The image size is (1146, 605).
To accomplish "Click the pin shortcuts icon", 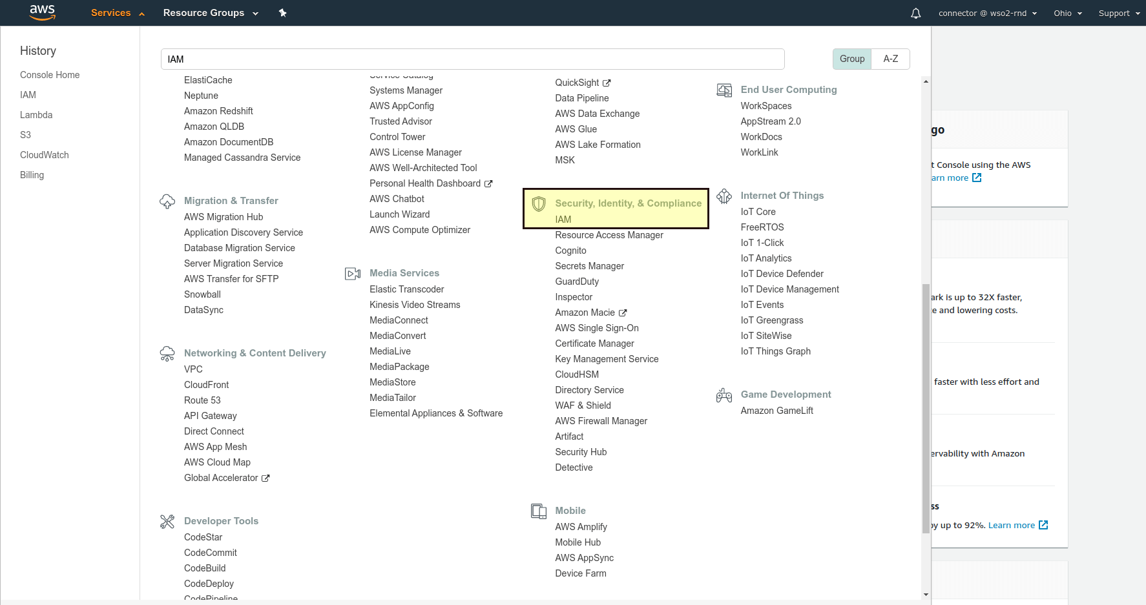I will tap(282, 13).
